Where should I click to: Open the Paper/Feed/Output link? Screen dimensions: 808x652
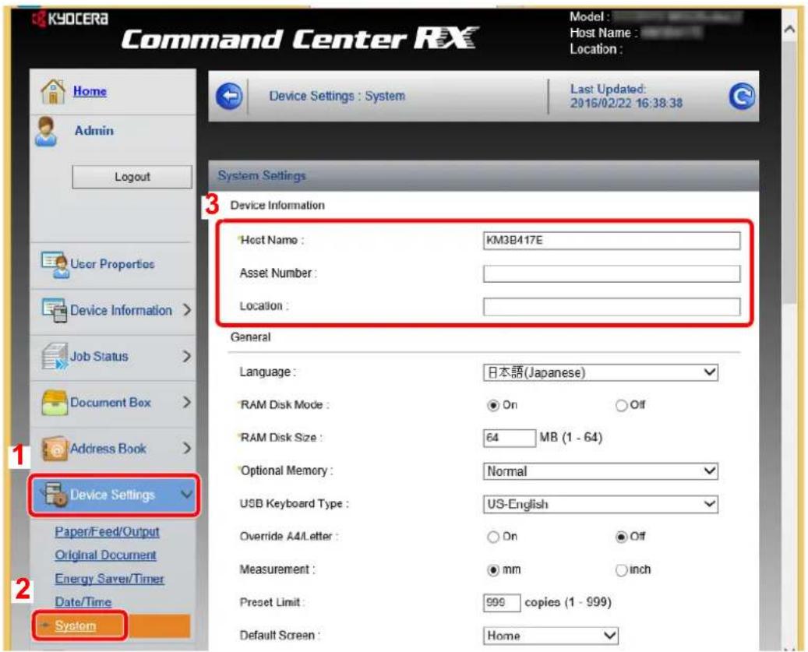108,532
